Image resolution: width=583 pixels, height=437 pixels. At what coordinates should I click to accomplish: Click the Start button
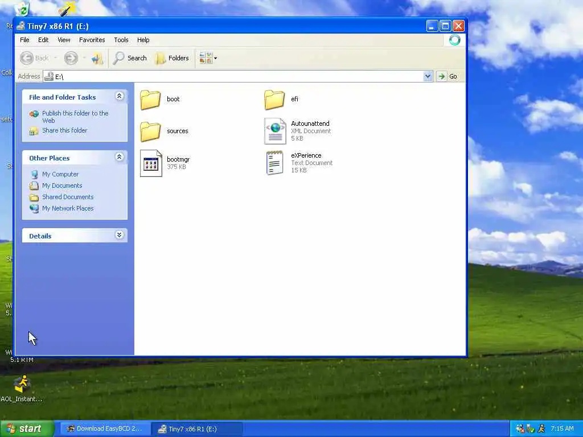coord(27,429)
